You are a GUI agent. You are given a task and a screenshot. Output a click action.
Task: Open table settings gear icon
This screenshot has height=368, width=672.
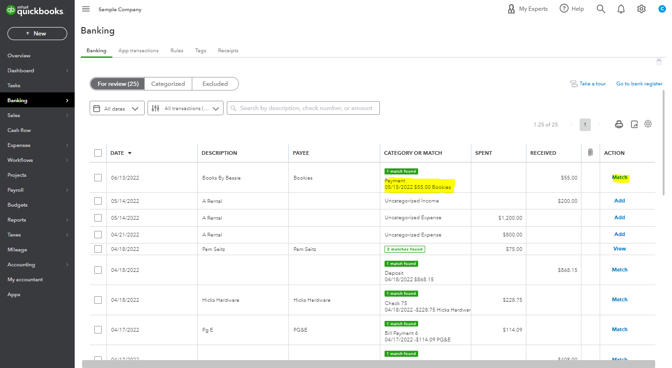(648, 124)
